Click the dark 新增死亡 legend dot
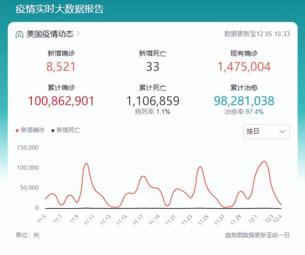This screenshot has height=255, width=305. point(53,131)
